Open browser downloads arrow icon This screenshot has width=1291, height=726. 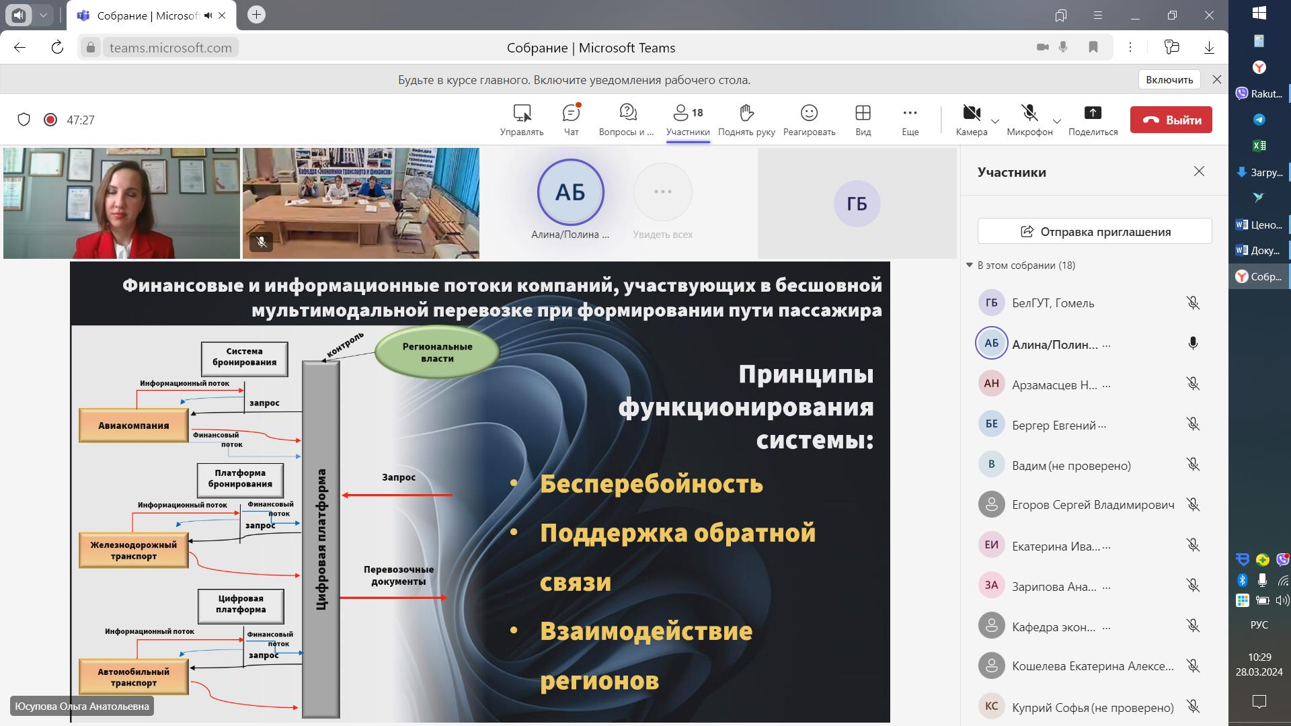pos(1209,47)
